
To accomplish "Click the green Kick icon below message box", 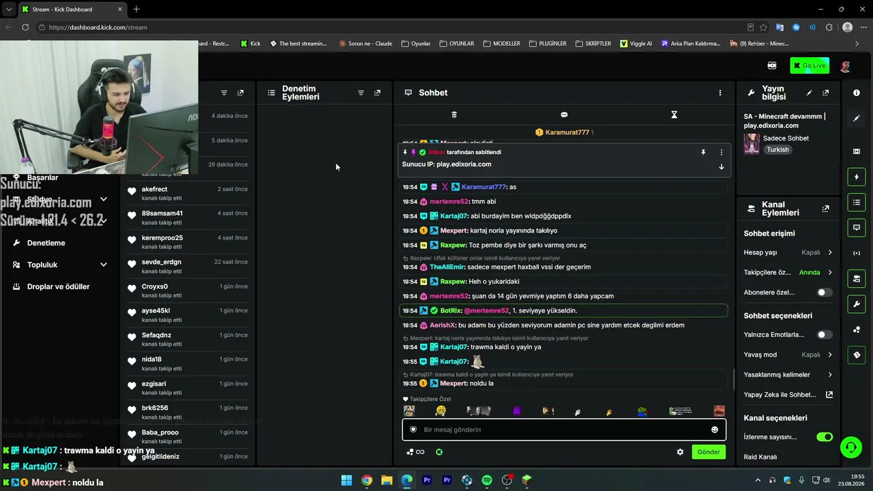I will pyautogui.click(x=439, y=452).
